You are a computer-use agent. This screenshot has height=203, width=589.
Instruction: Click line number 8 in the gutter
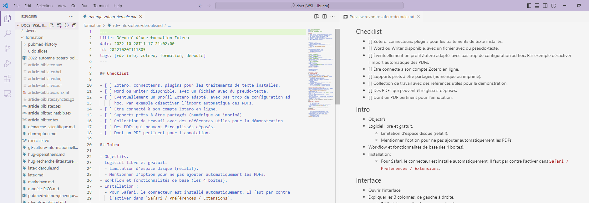(90, 73)
